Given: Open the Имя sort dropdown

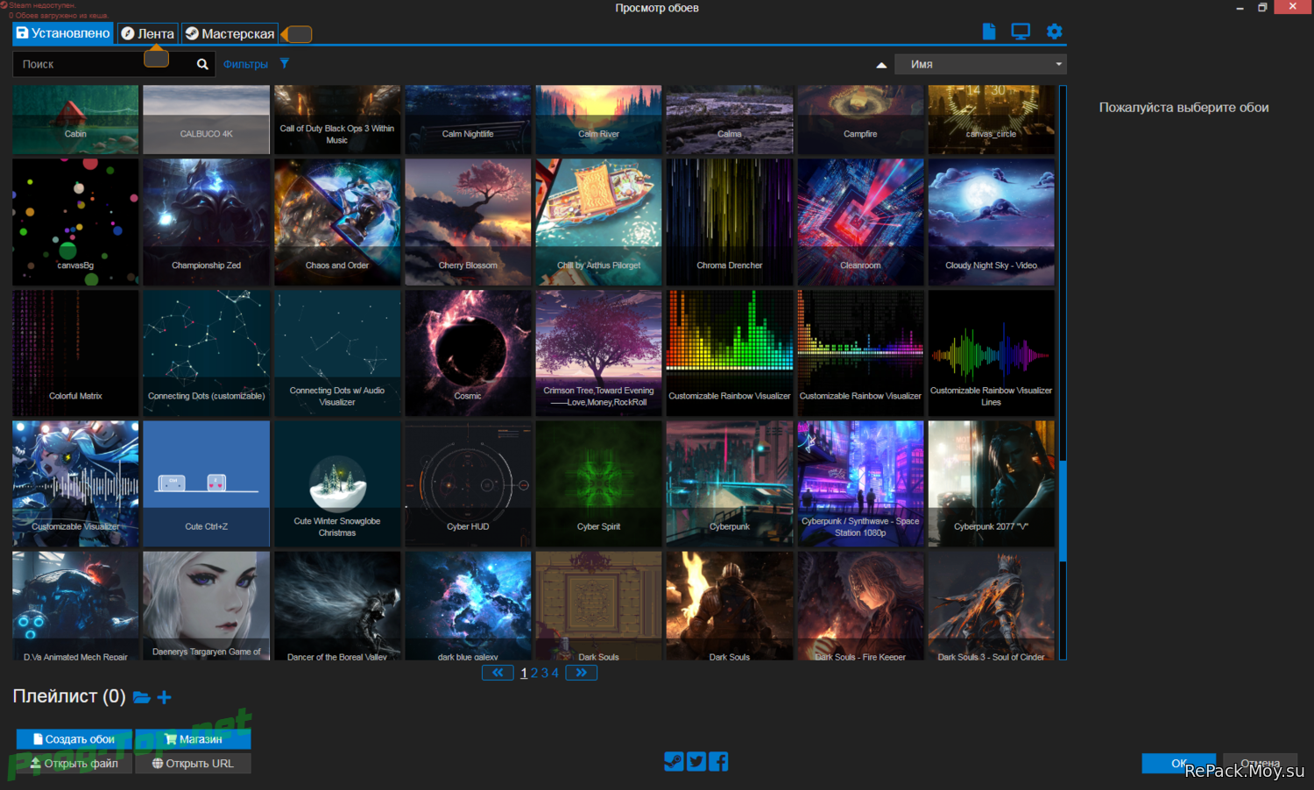Looking at the screenshot, I should click(980, 64).
